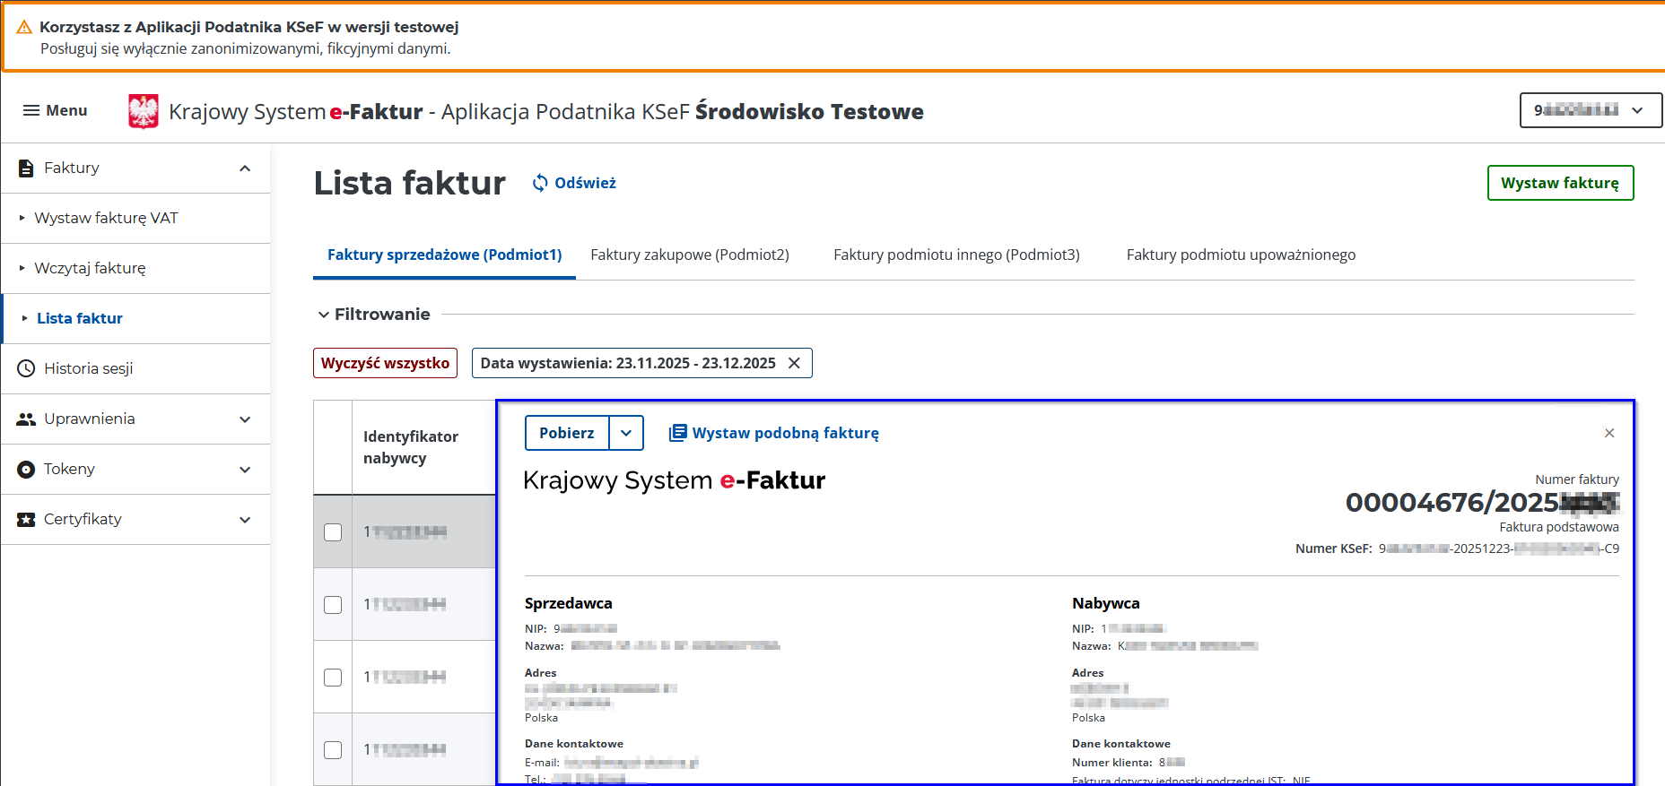Open the account NIP dropdown
The height and width of the screenshot is (786, 1665).
click(x=1591, y=110)
